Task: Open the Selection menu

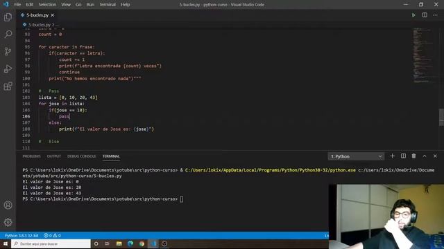Action: tap(47, 5)
